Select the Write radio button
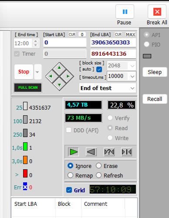The image size is (169, 218). [x=110, y=138]
